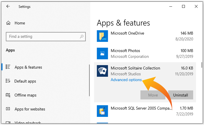The height and width of the screenshot is (125, 204).
Task: Open the Apps & features section
Action: (x=28, y=67)
